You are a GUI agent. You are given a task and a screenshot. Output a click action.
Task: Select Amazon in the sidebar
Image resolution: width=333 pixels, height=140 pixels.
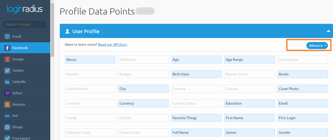coord(25,104)
